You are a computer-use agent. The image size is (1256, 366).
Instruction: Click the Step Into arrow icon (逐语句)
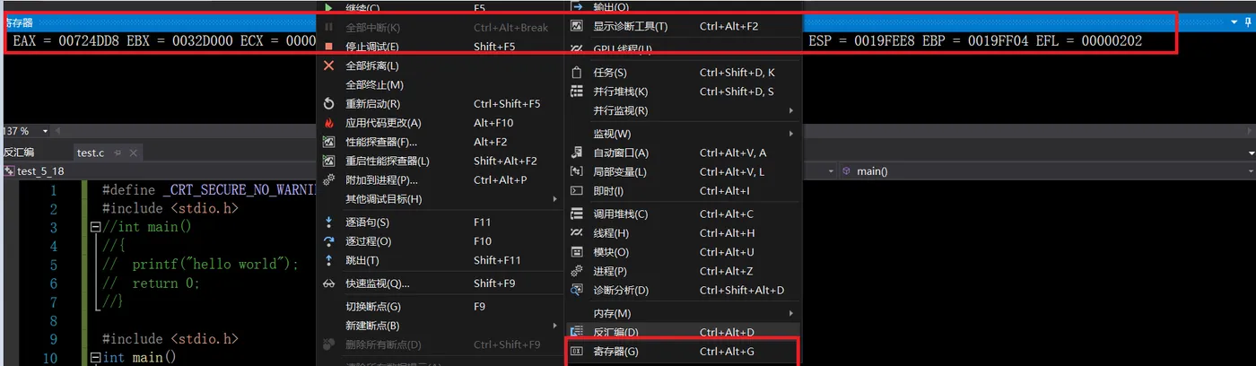(328, 222)
